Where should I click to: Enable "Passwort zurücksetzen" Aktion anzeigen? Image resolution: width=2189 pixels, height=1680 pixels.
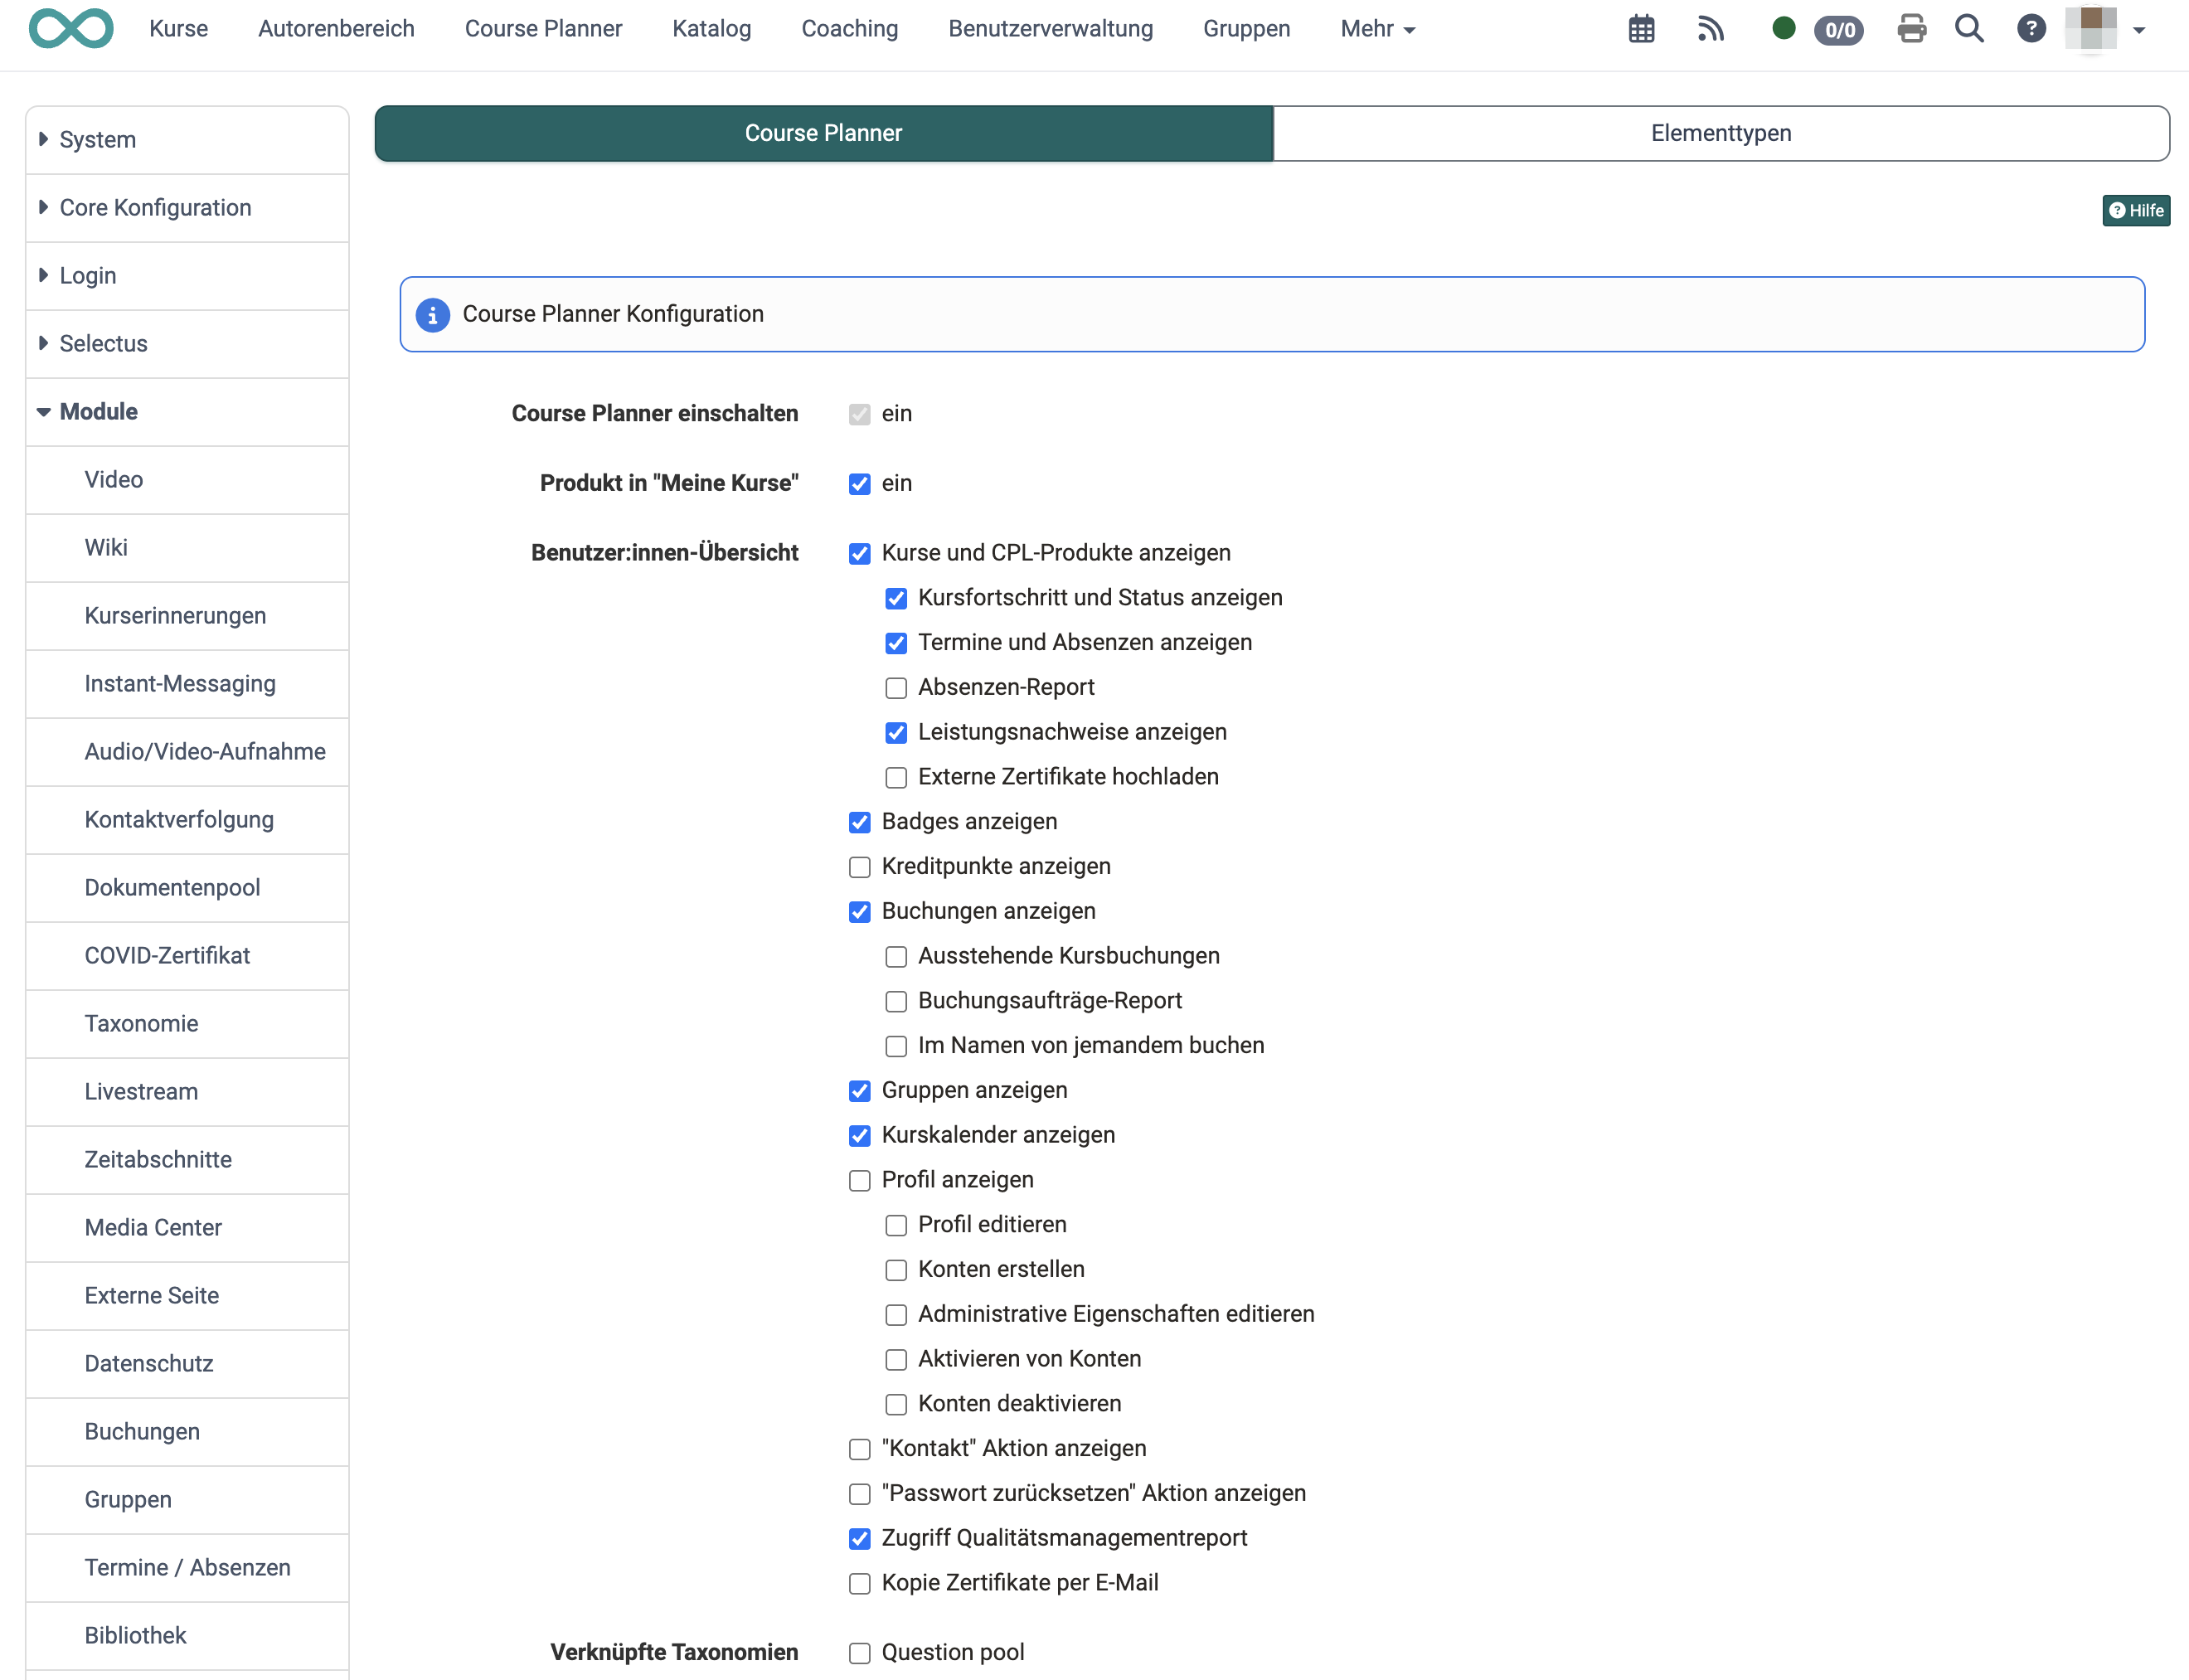860,1494
